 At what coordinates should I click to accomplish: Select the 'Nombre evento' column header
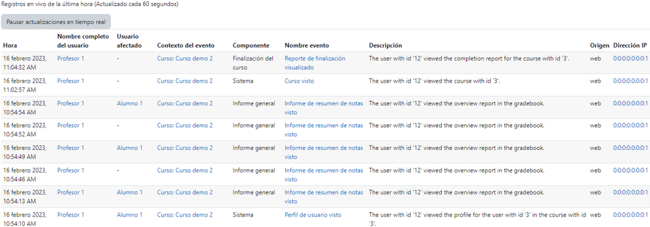click(307, 45)
